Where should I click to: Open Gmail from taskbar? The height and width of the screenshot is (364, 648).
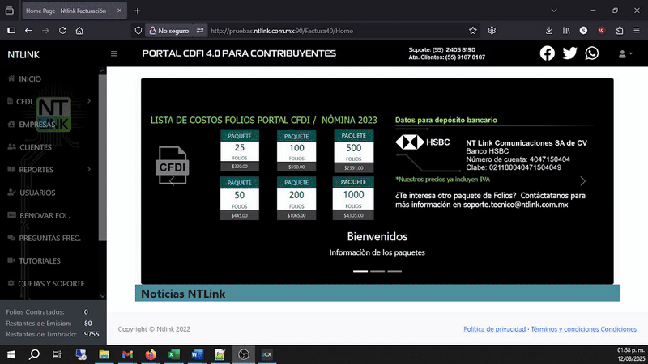point(127,354)
